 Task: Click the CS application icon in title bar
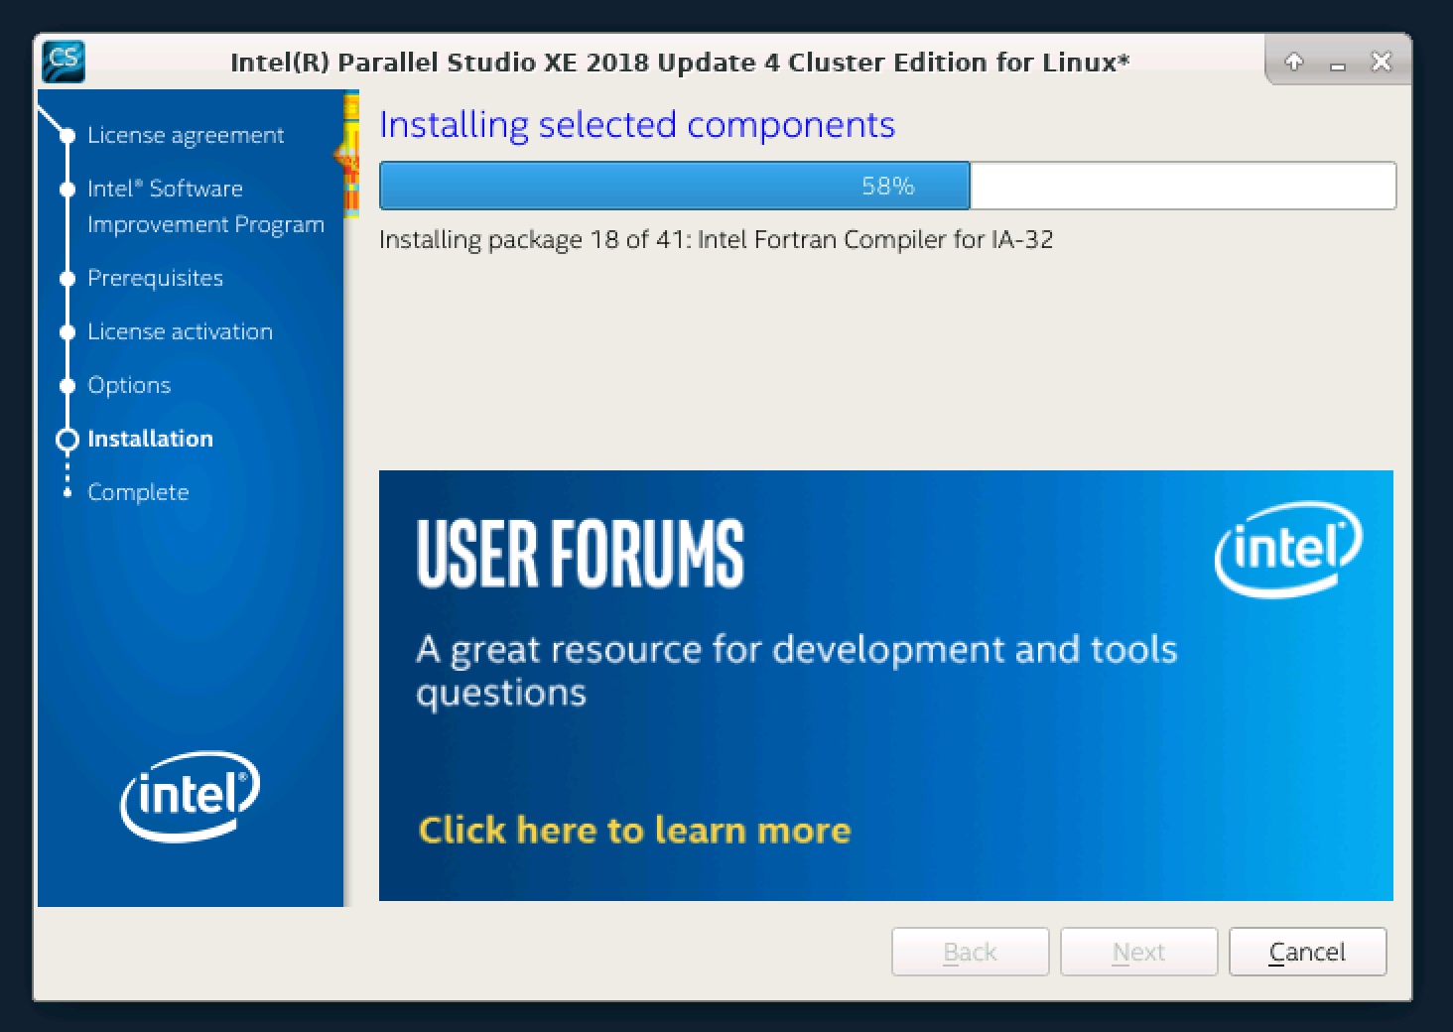pyautogui.click(x=64, y=61)
